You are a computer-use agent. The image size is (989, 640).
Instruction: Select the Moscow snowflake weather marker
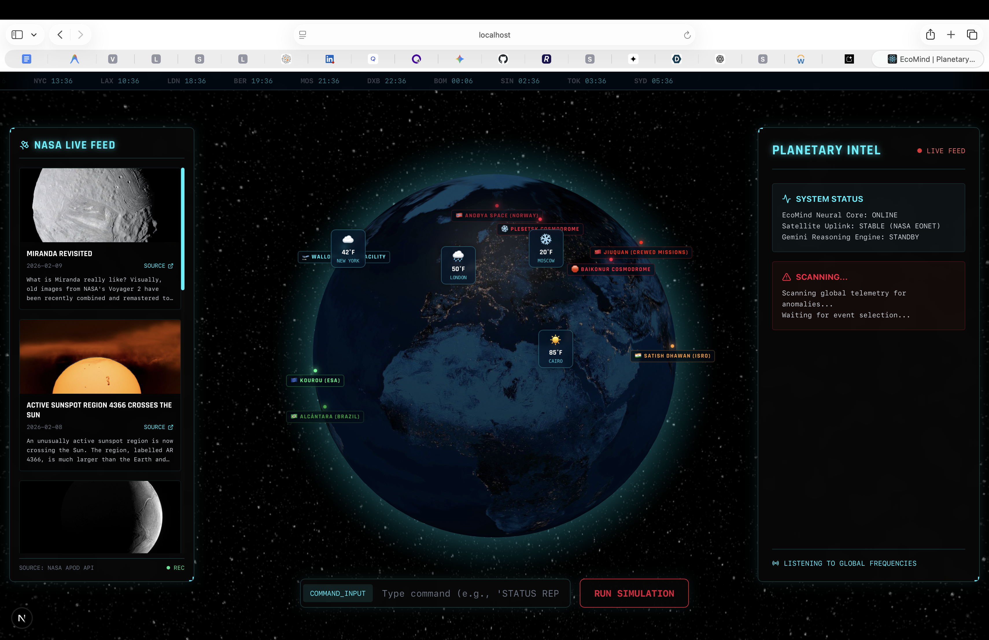546,248
